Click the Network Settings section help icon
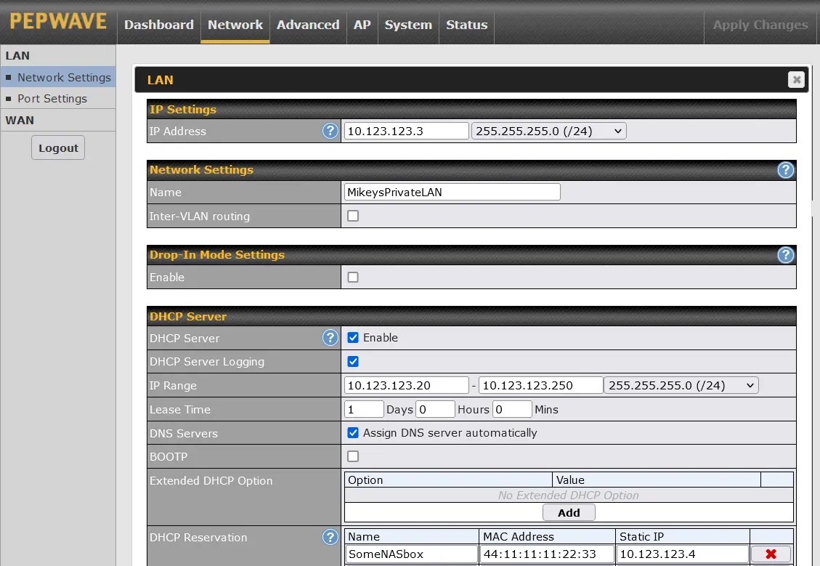Image resolution: width=820 pixels, height=566 pixels. pyautogui.click(x=786, y=170)
